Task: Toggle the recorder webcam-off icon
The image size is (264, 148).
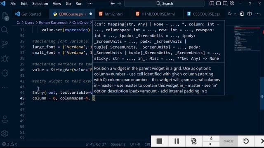Action: (194, 141)
